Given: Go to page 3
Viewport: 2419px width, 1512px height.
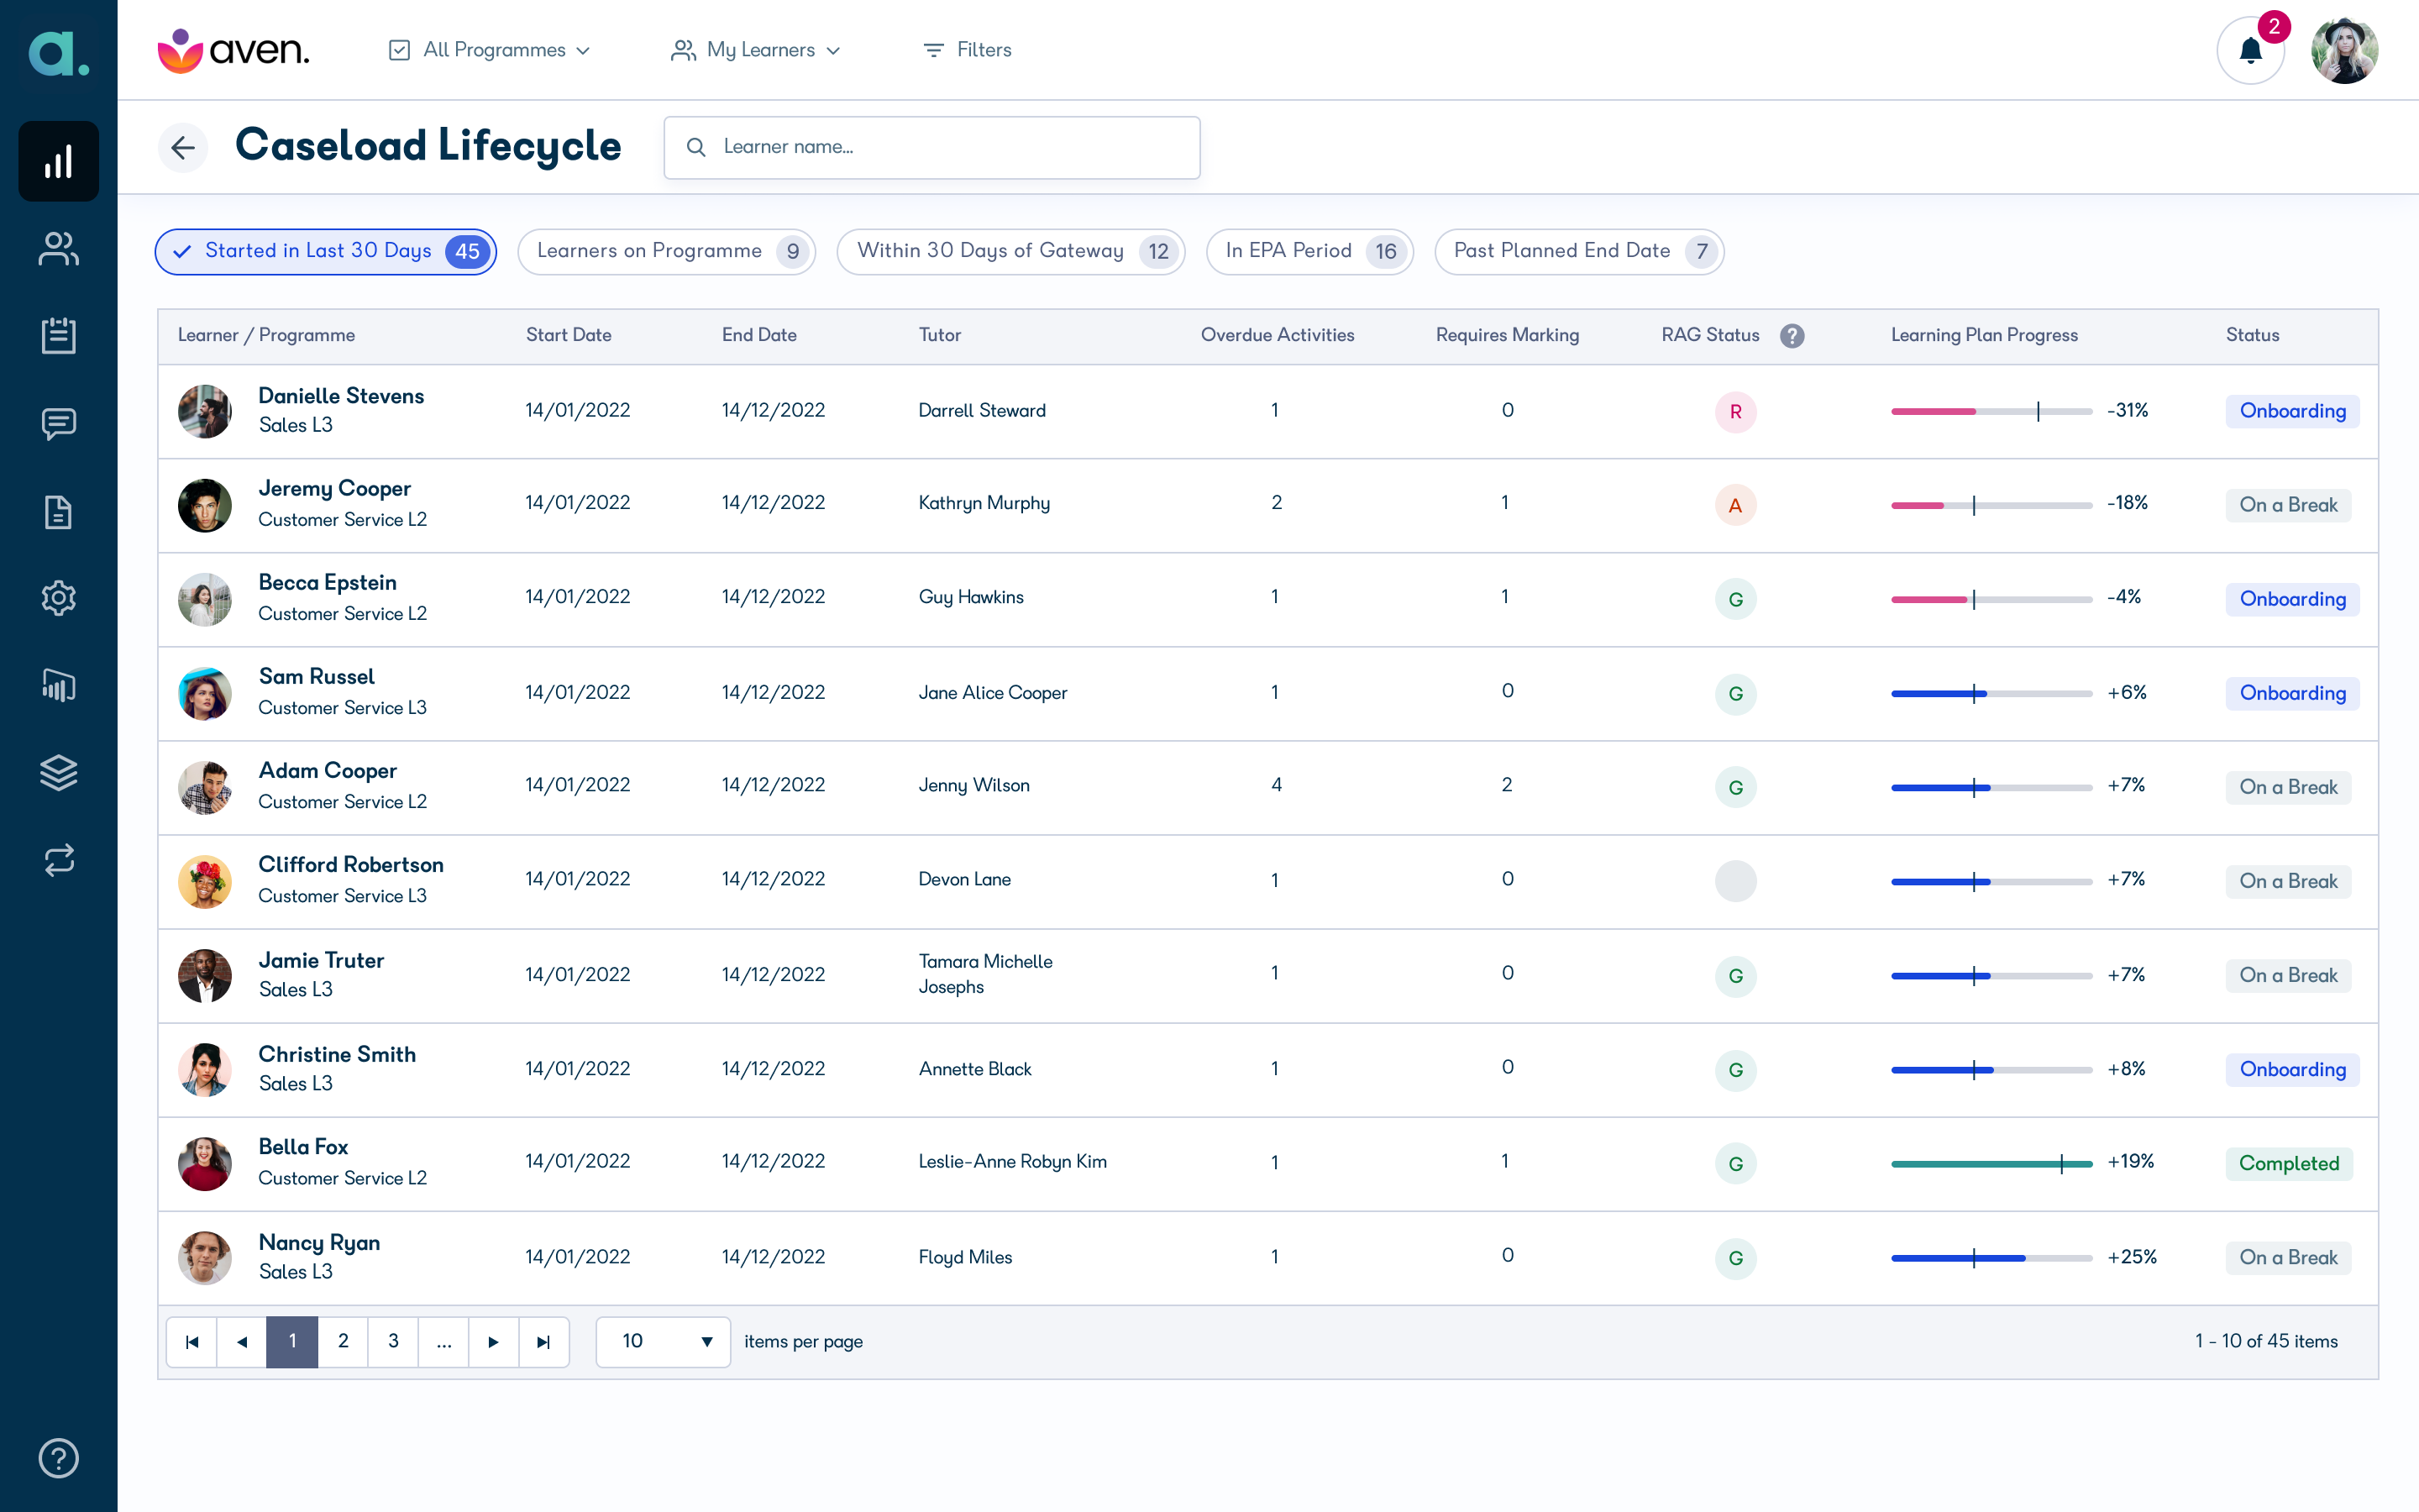Looking at the screenshot, I should 393,1341.
